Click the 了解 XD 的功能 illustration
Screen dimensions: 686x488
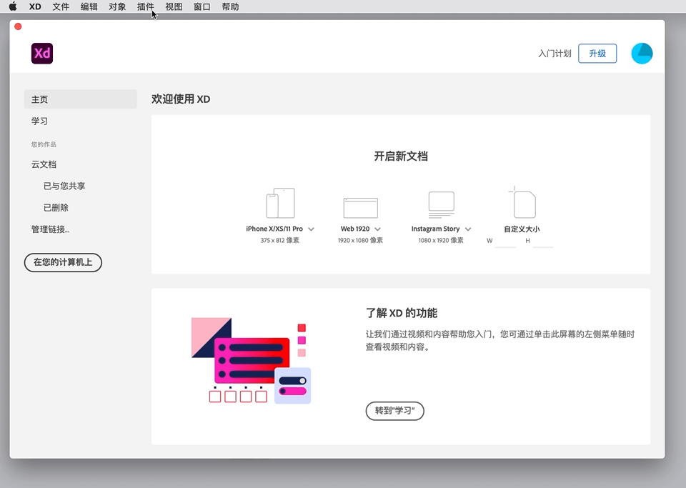[251, 360]
